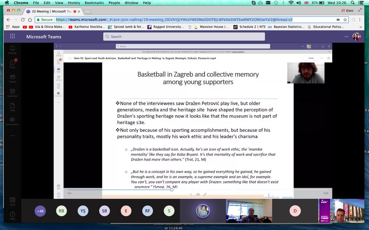Viewport: 369px width, 230px height.
Task: Open the Educational Policy bookmark
Action: [x=326, y=27]
